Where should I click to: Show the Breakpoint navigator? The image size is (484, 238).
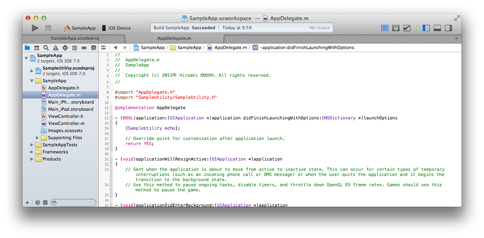pyautogui.click(x=84, y=48)
